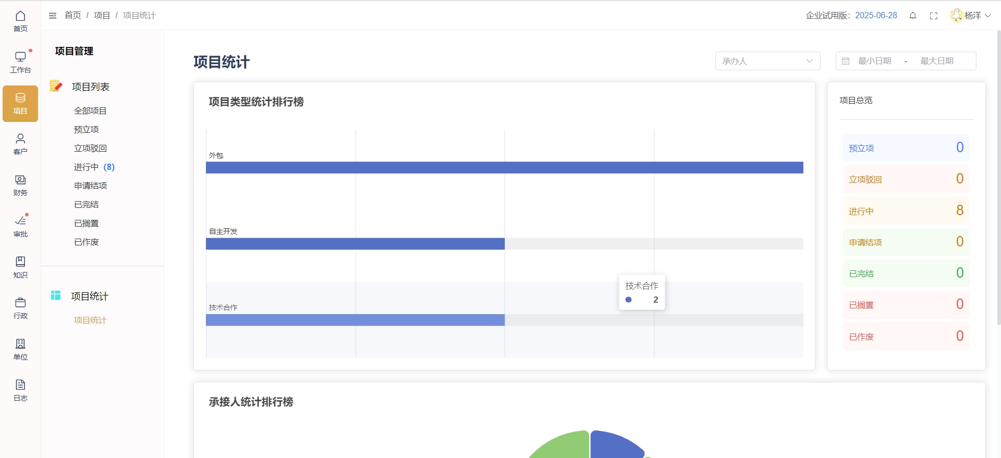Toggle fullscreen mode icon
Image resolution: width=1001 pixels, height=458 pixels.
(934, 16)
